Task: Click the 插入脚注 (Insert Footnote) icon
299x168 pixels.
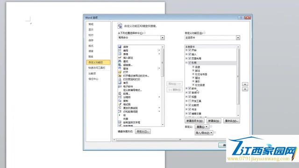Action: point(120,57)
